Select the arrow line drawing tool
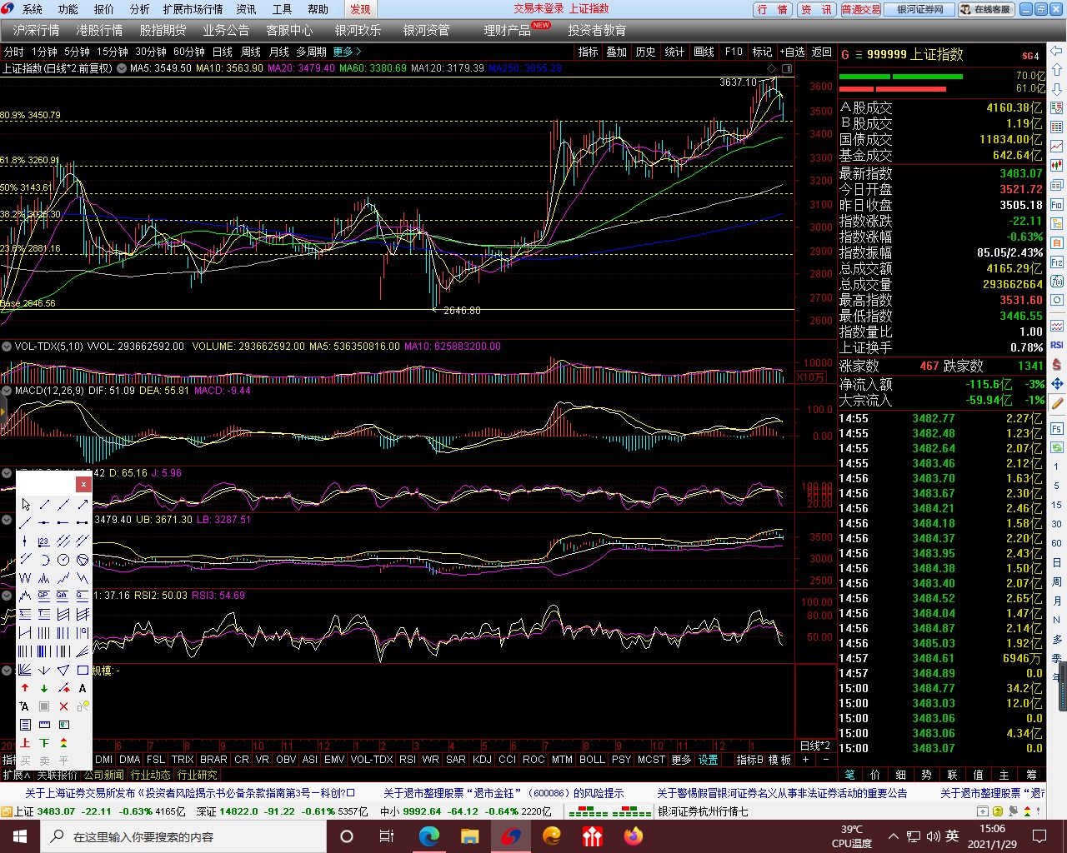The image size is (1067, 853). (x=83, y=505)
